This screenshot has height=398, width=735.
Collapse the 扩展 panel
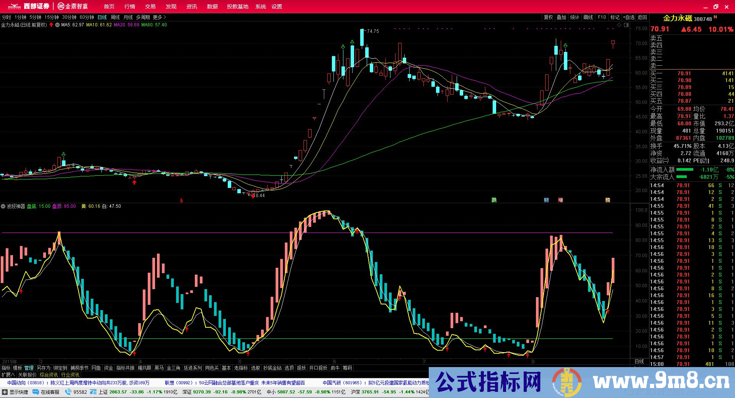tap(8, 375)
